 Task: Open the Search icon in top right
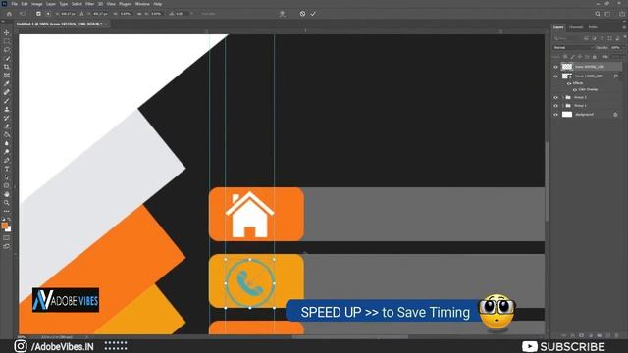598,14
